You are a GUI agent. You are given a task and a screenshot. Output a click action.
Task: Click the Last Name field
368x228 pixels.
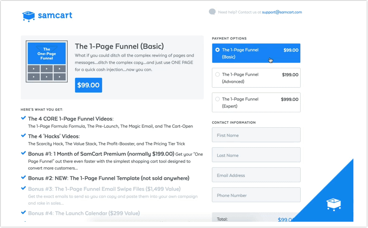pyautogui.click(x=256, y=155)
